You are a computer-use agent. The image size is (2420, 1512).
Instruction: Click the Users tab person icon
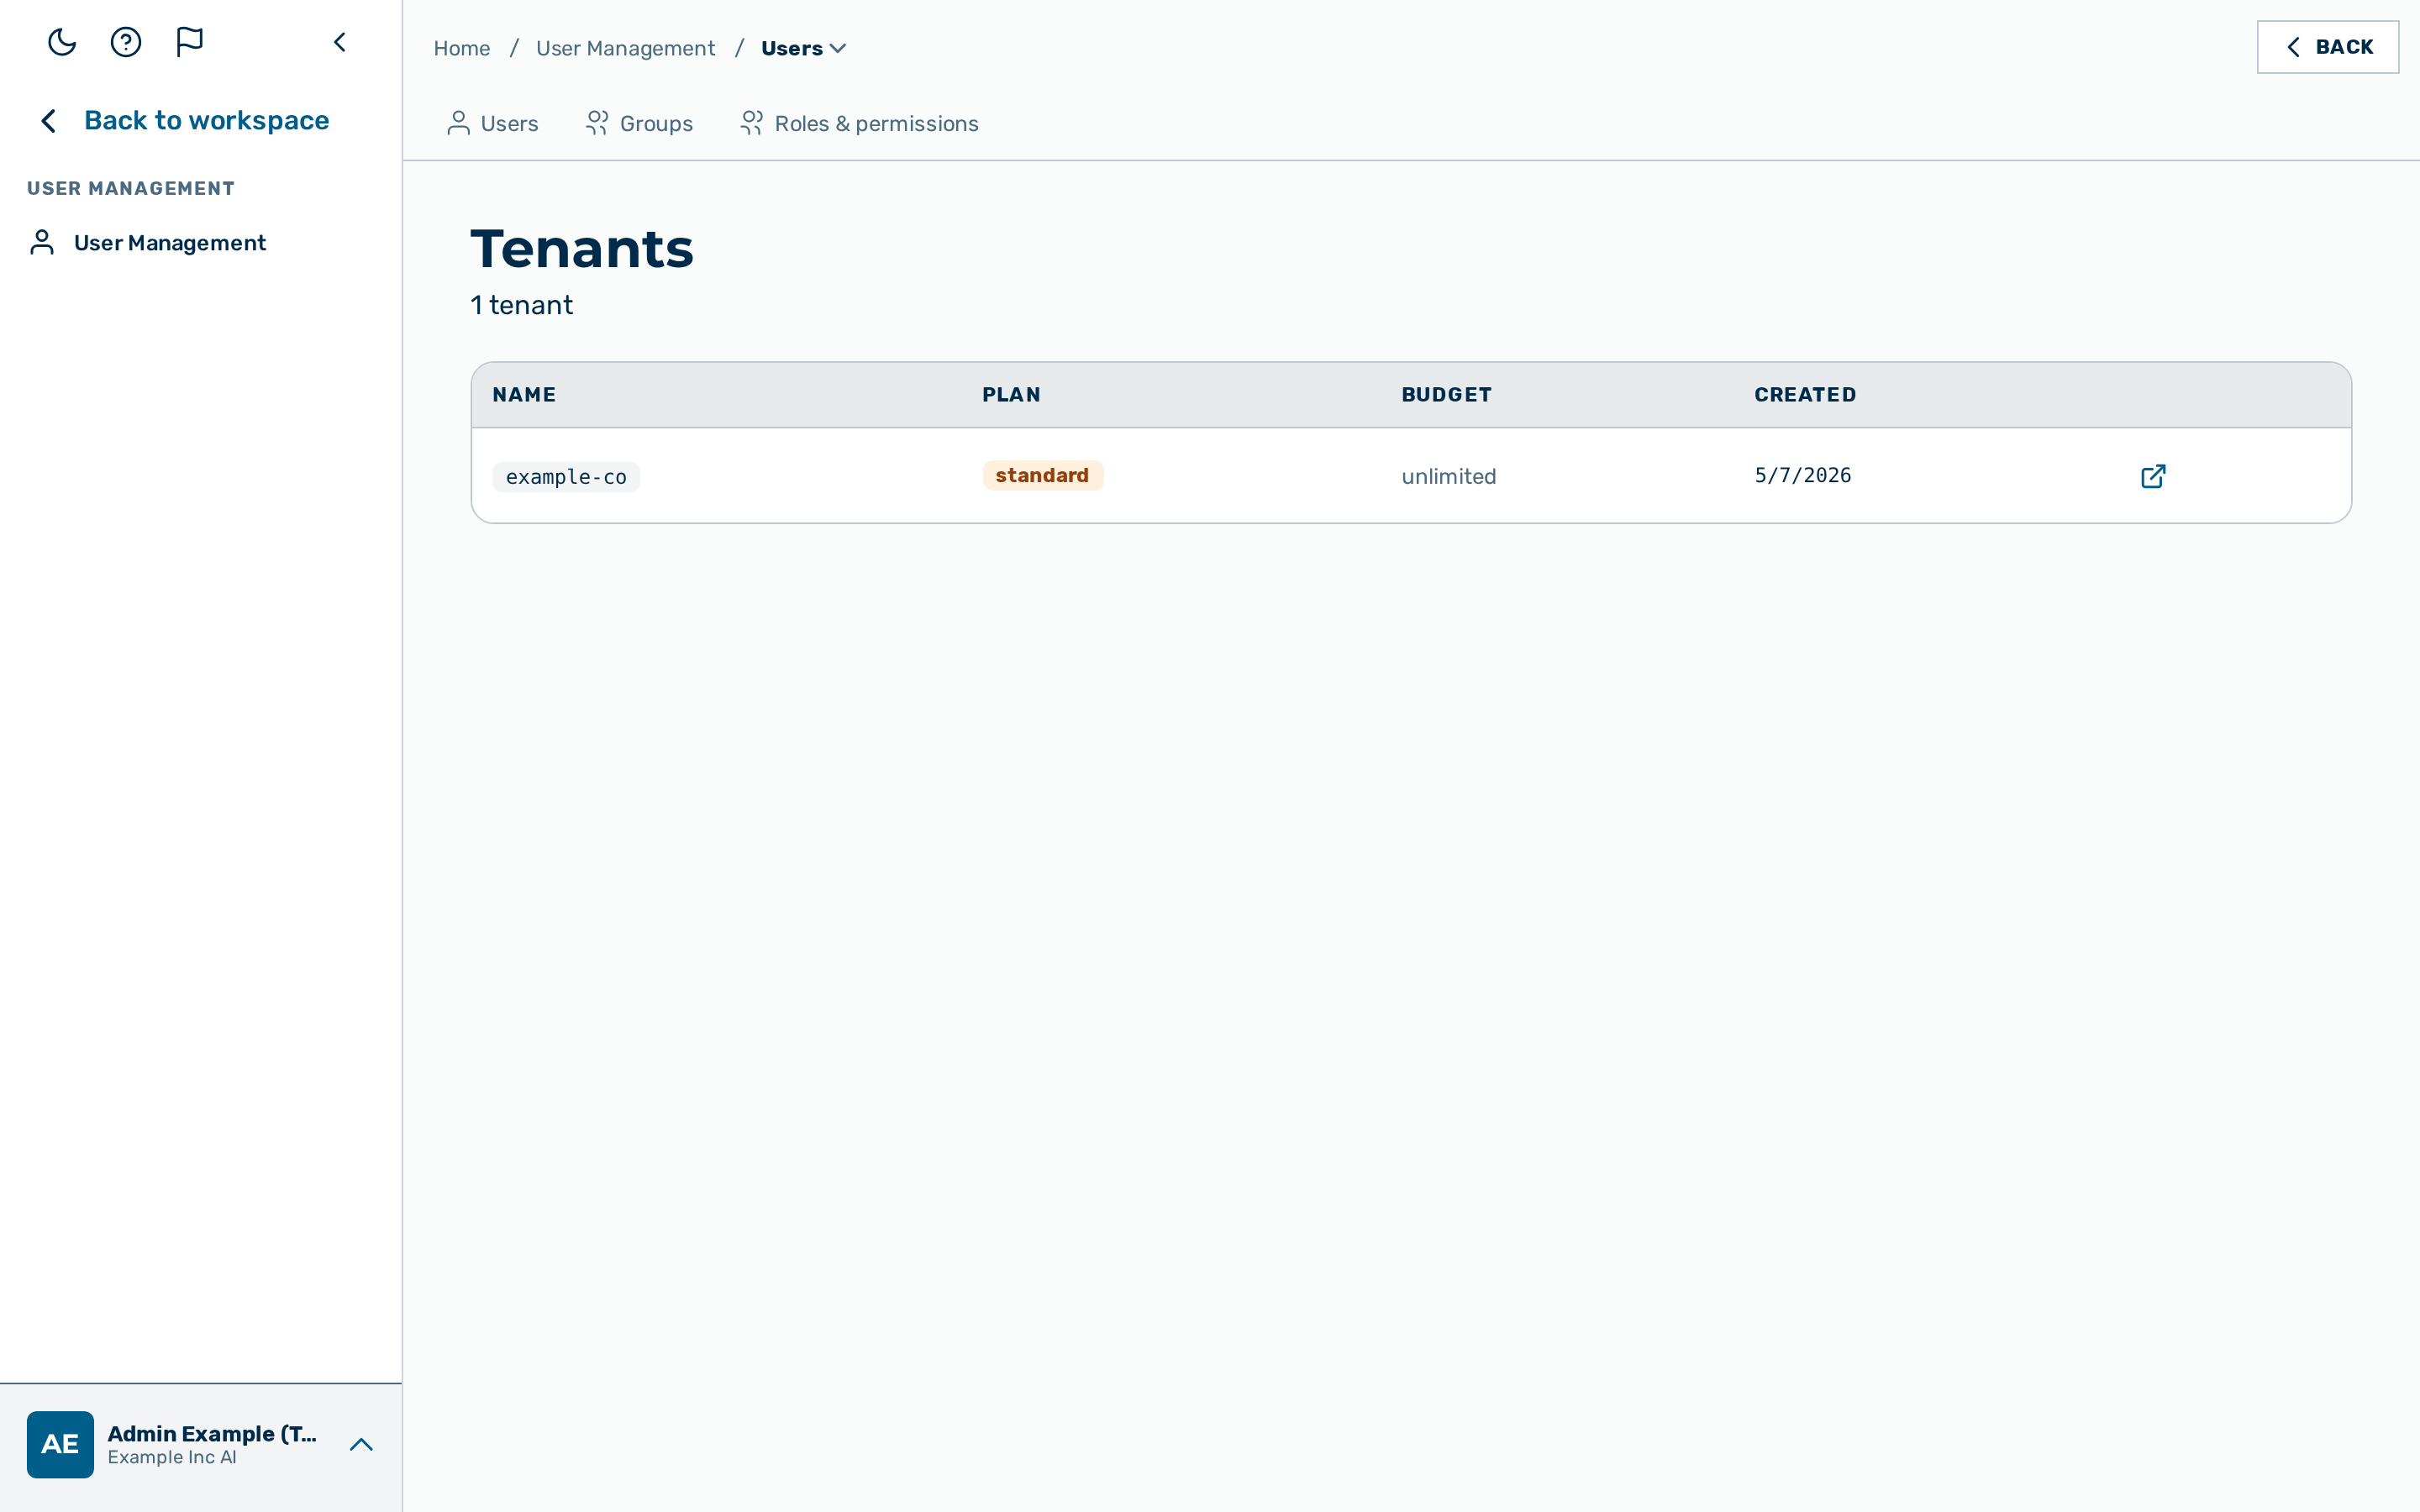[458, 123]
